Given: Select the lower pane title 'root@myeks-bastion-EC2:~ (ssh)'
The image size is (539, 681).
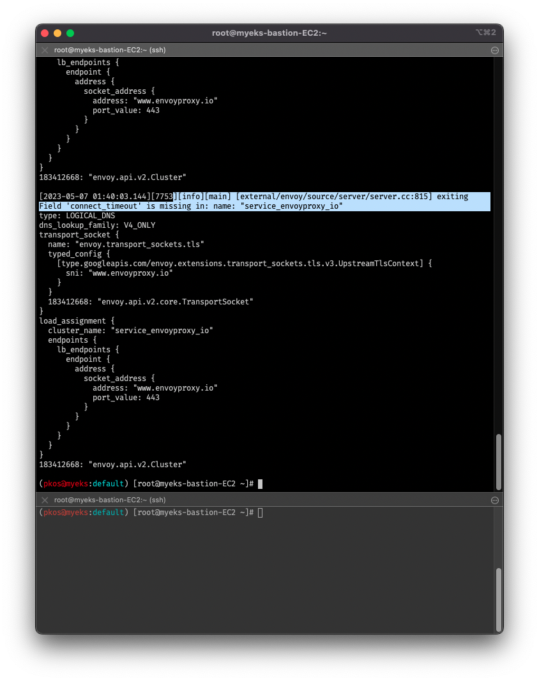Looking at the screenshot, I should (x=110, y=500).
